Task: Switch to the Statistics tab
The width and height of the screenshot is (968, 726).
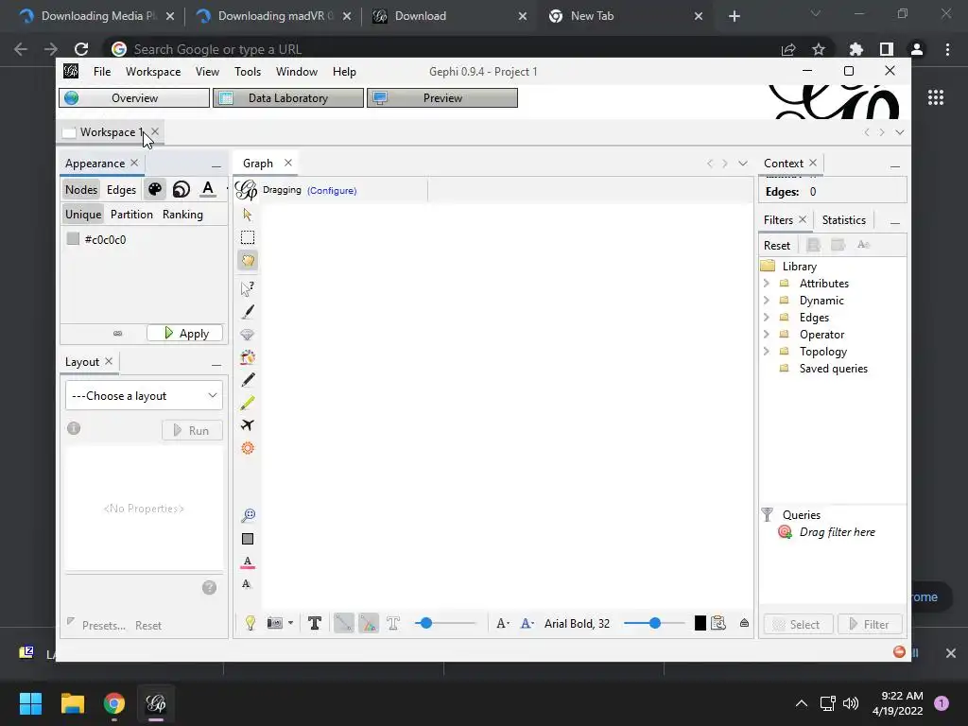Action: click(x=843, y=219)
